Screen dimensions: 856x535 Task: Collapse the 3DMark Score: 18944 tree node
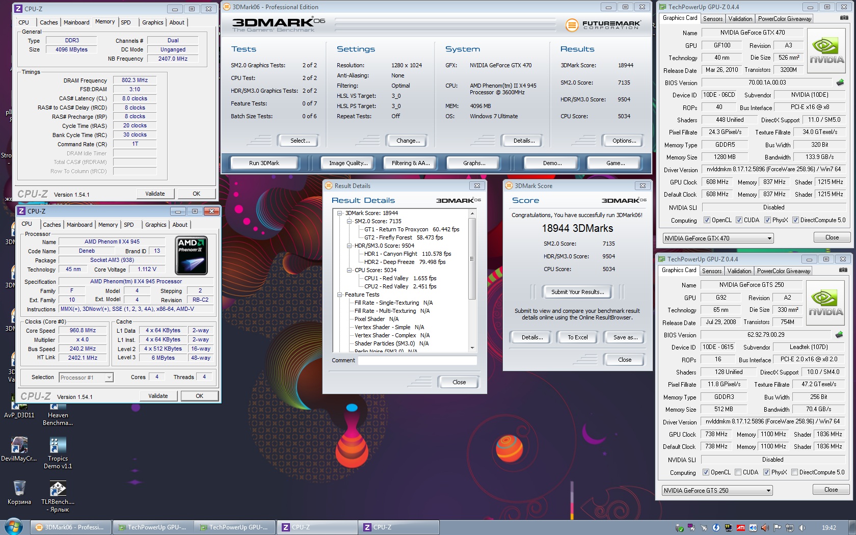[x=340, y=213]
